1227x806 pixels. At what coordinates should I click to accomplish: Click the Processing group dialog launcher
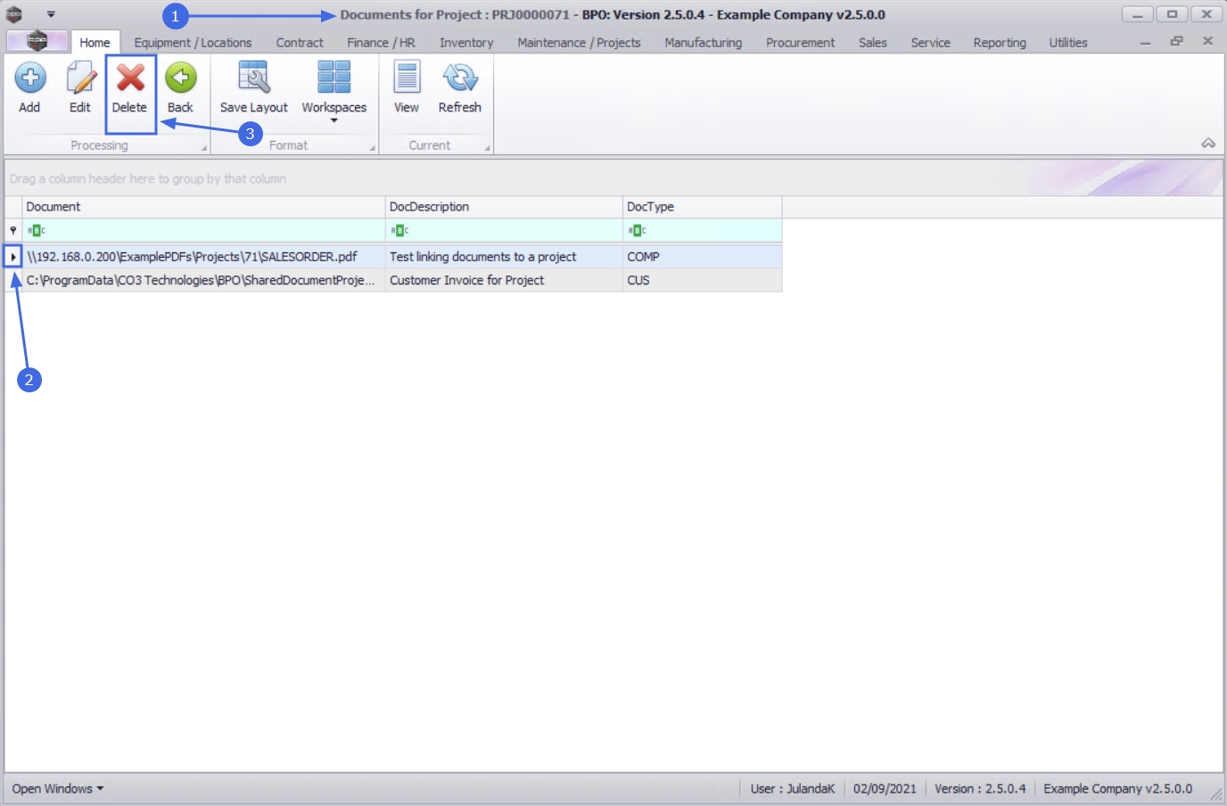pyautogui.click(x=204, y=148)
